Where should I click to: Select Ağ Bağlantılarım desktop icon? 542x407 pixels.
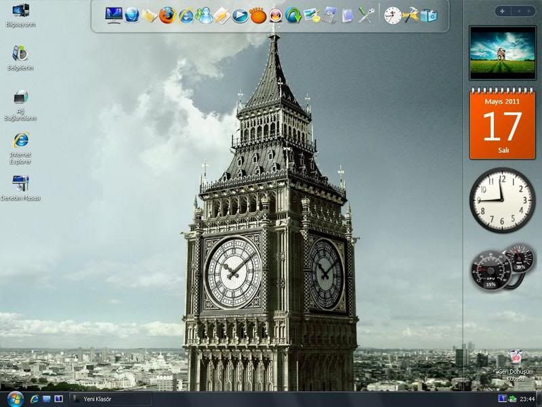click(x=20, y=98)
